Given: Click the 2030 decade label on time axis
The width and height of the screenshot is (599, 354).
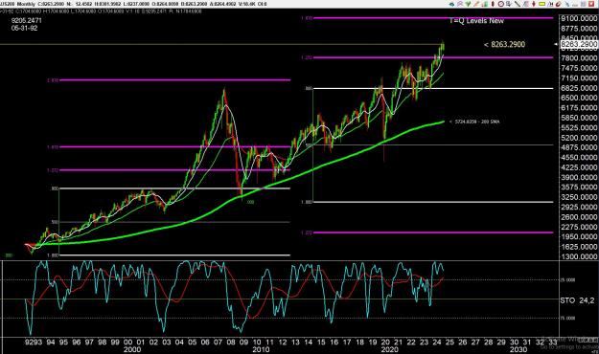Looking at the screenshot, I should click(x=518, y=349).
